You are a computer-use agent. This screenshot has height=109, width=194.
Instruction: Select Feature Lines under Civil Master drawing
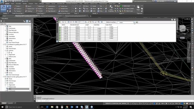coord(12,57)
